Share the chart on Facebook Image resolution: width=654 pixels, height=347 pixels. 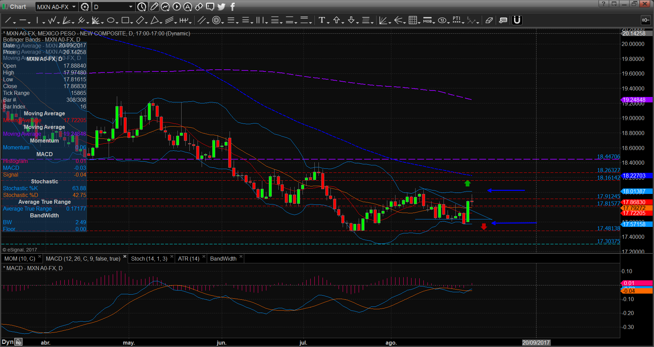pos(233,7)
